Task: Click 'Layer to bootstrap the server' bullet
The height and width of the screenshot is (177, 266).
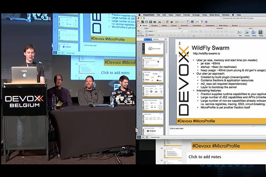Action: click(x=219, y=87)
